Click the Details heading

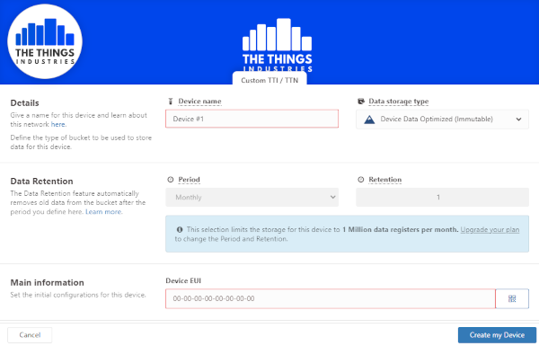[25, 102]
